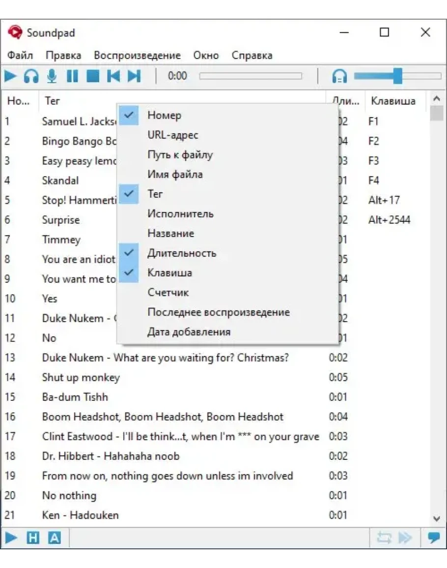This screenshot has width=447, height=568.
Task: Play sound through headphones only icon
Action: coord(31,76)
